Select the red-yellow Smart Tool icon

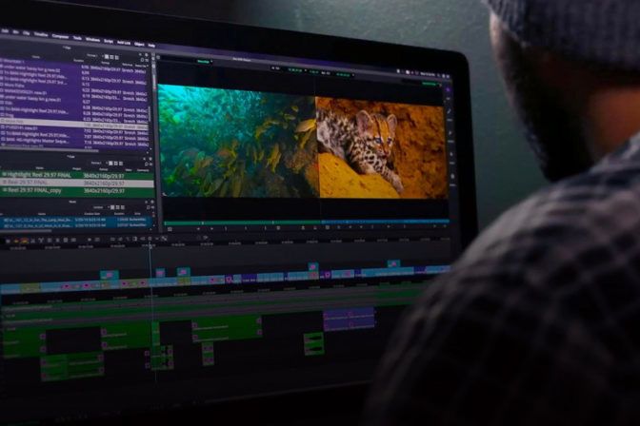click(x=23, y=241)
